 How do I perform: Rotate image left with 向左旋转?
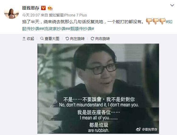coord(75,39)
